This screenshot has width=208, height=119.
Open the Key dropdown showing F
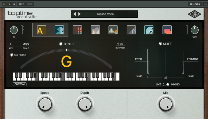pyautogui.click(x=11, y=44)
